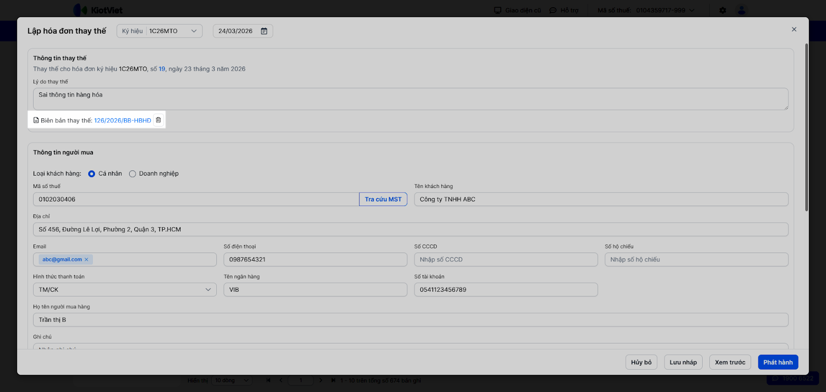The image size is (826, 392).
Task: Open the 126/2026/BB-HBHD minutes link
Action: (122, 120)
